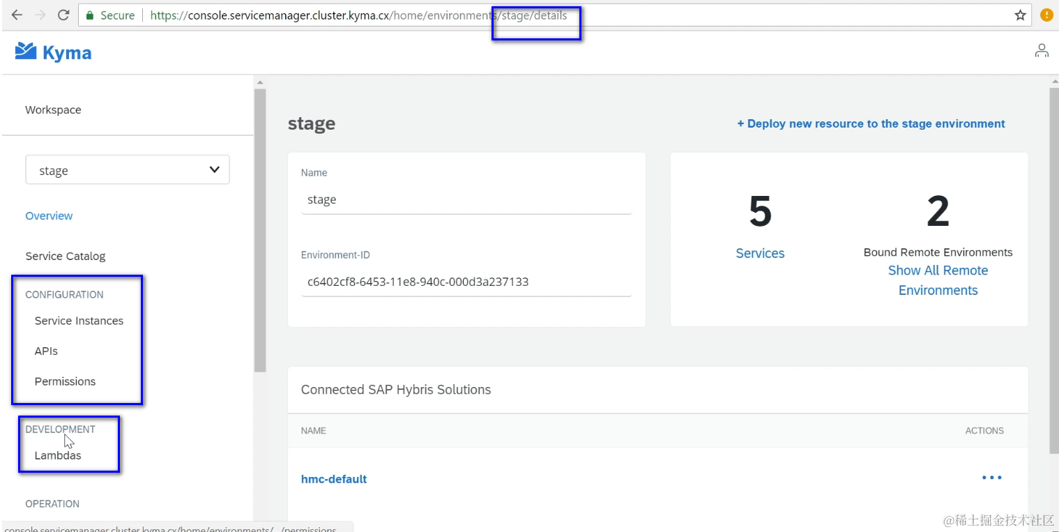This screenshot has width=1059, height=532.
Task: Click Connected SAP Hybris Solutions heading
Action: click(396, 390)
